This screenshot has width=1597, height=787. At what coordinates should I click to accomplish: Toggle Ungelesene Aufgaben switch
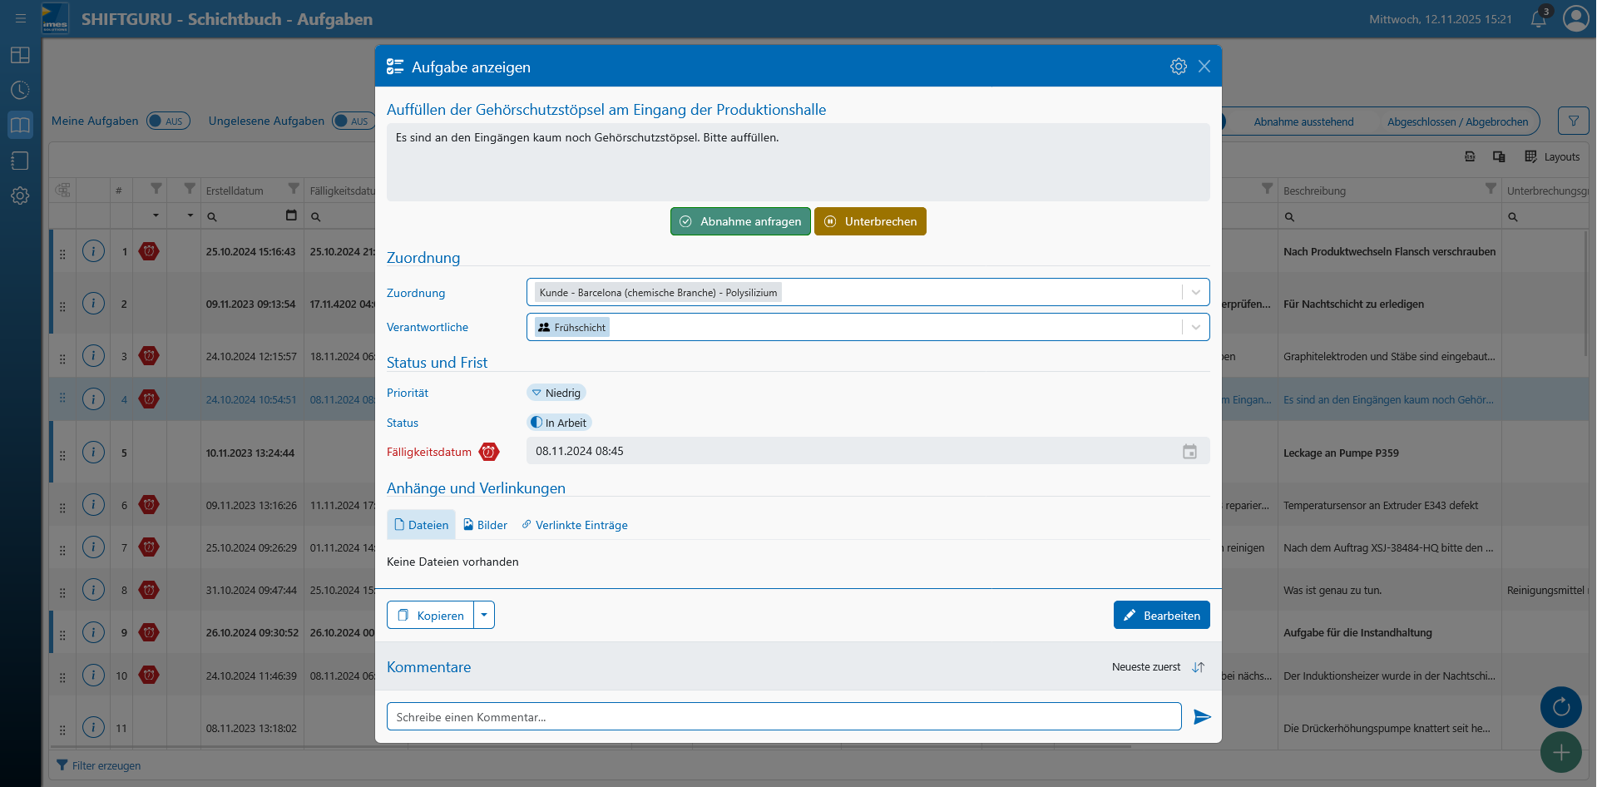coord(353,121)
